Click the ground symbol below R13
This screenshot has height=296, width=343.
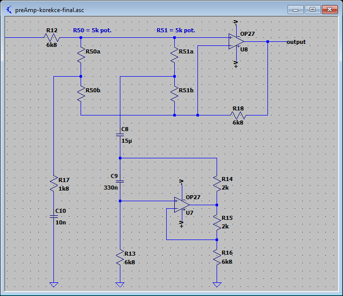pyautogui.click(x=120, y=284)
